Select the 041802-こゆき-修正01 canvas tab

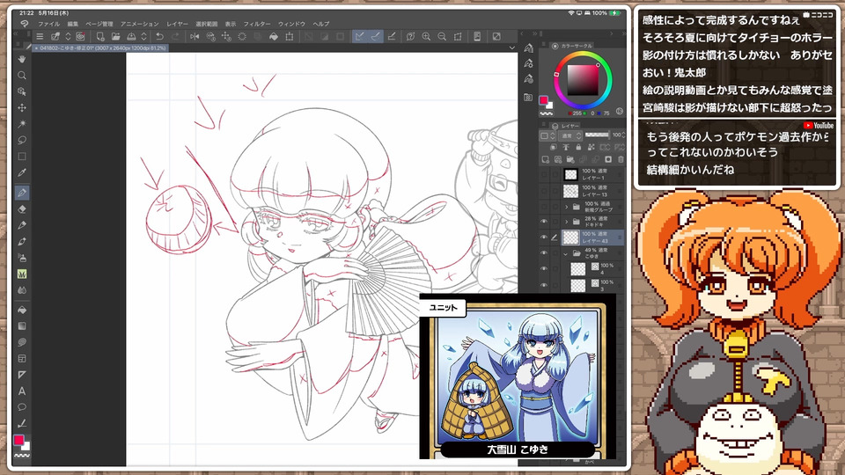click(100, 47)
